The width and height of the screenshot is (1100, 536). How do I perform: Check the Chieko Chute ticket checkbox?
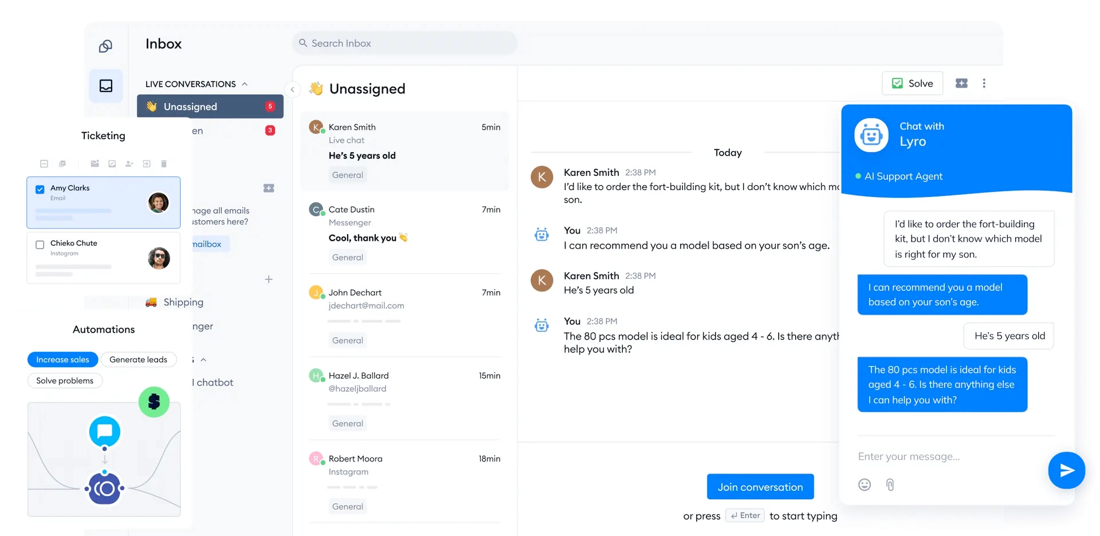tap(40, 245)
